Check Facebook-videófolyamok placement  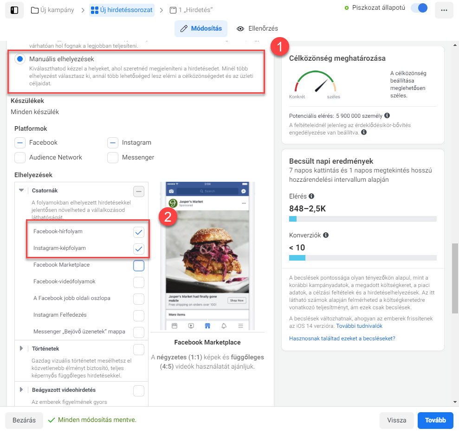pyautogui.click(x=139, y=282)
